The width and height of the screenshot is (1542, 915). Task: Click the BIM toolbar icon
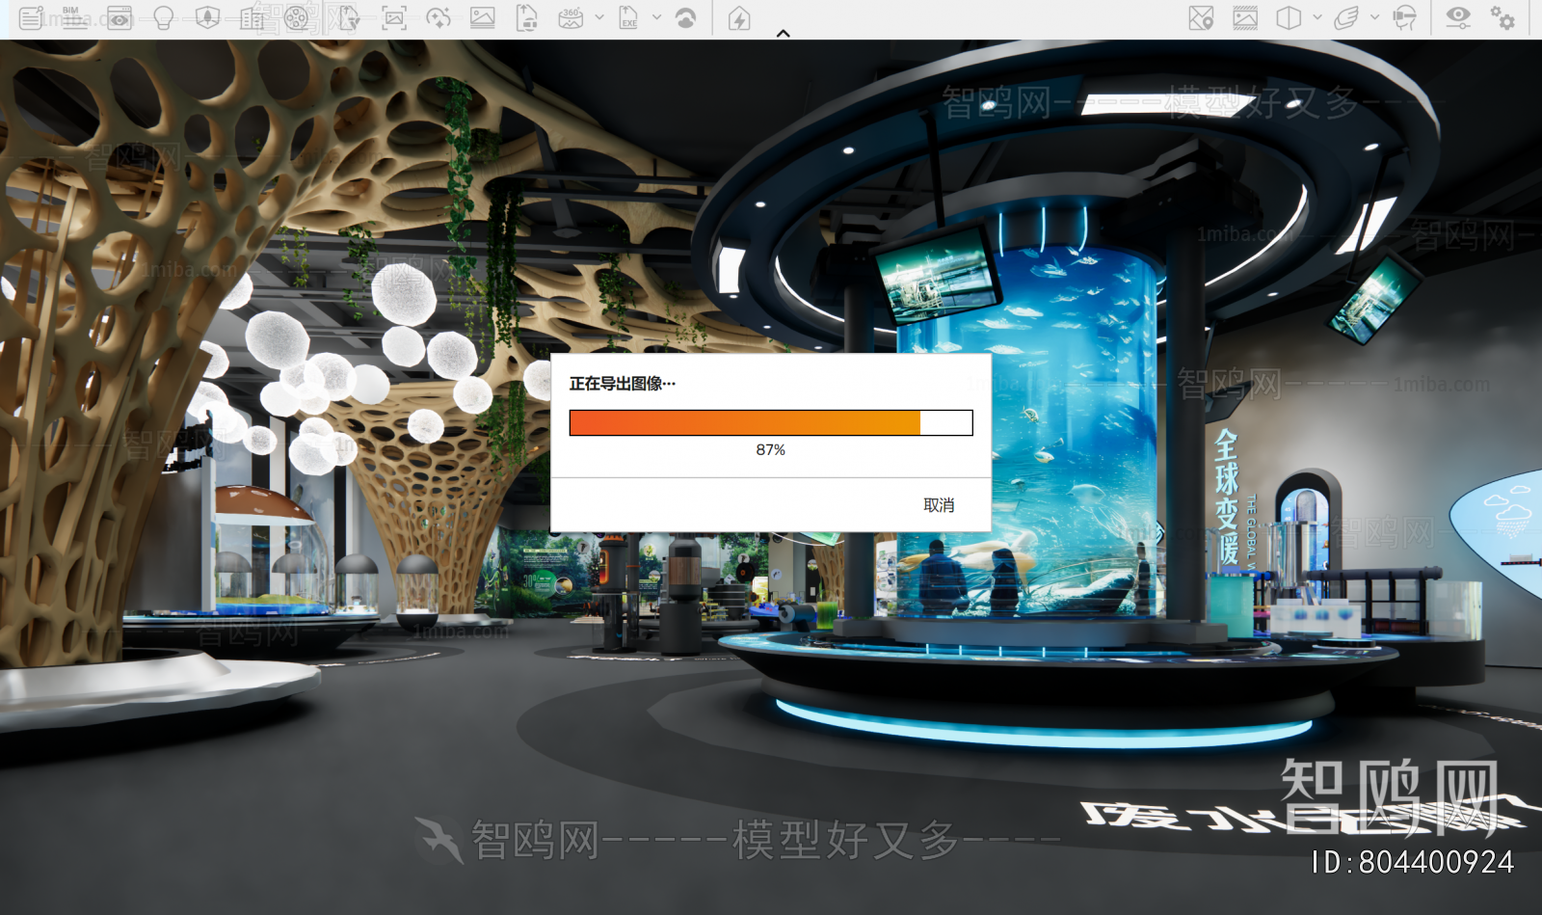(74, 18)
